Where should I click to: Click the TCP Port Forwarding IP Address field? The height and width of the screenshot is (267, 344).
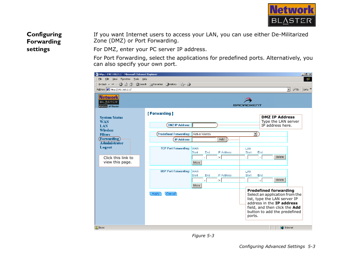233,157
